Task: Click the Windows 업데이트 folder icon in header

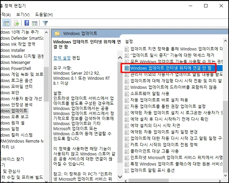Action: tap(57, 34)
